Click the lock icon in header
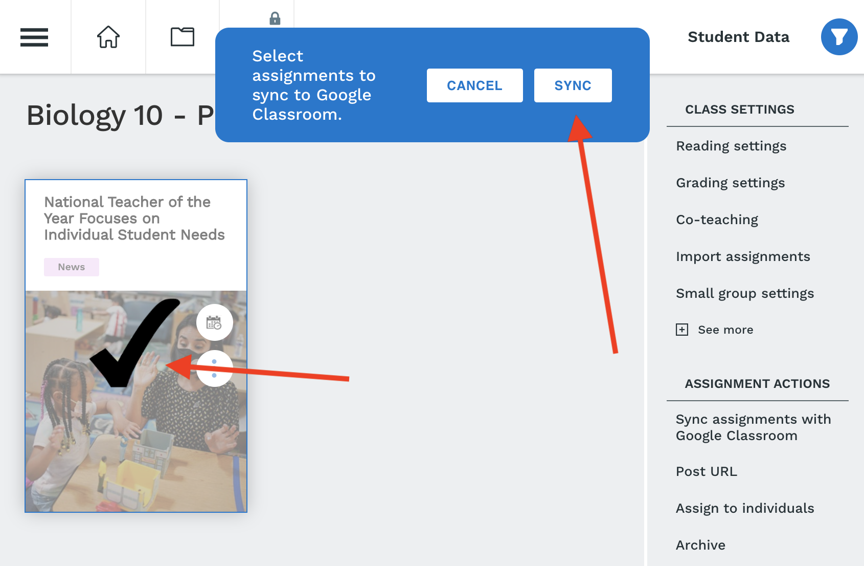The image size is (864, 566). tap(275, 18)
